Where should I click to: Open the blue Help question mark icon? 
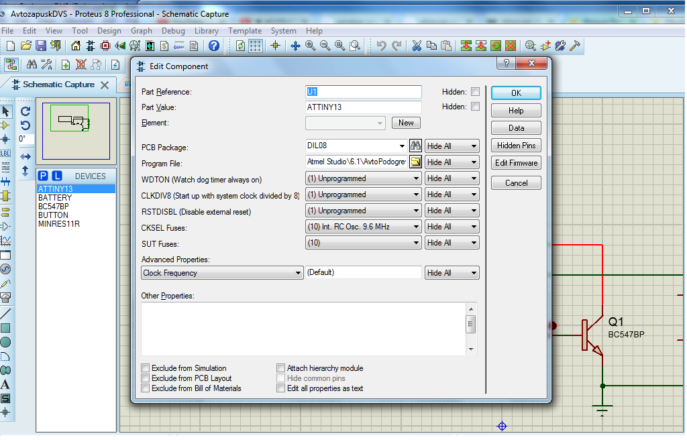[214, 46]
